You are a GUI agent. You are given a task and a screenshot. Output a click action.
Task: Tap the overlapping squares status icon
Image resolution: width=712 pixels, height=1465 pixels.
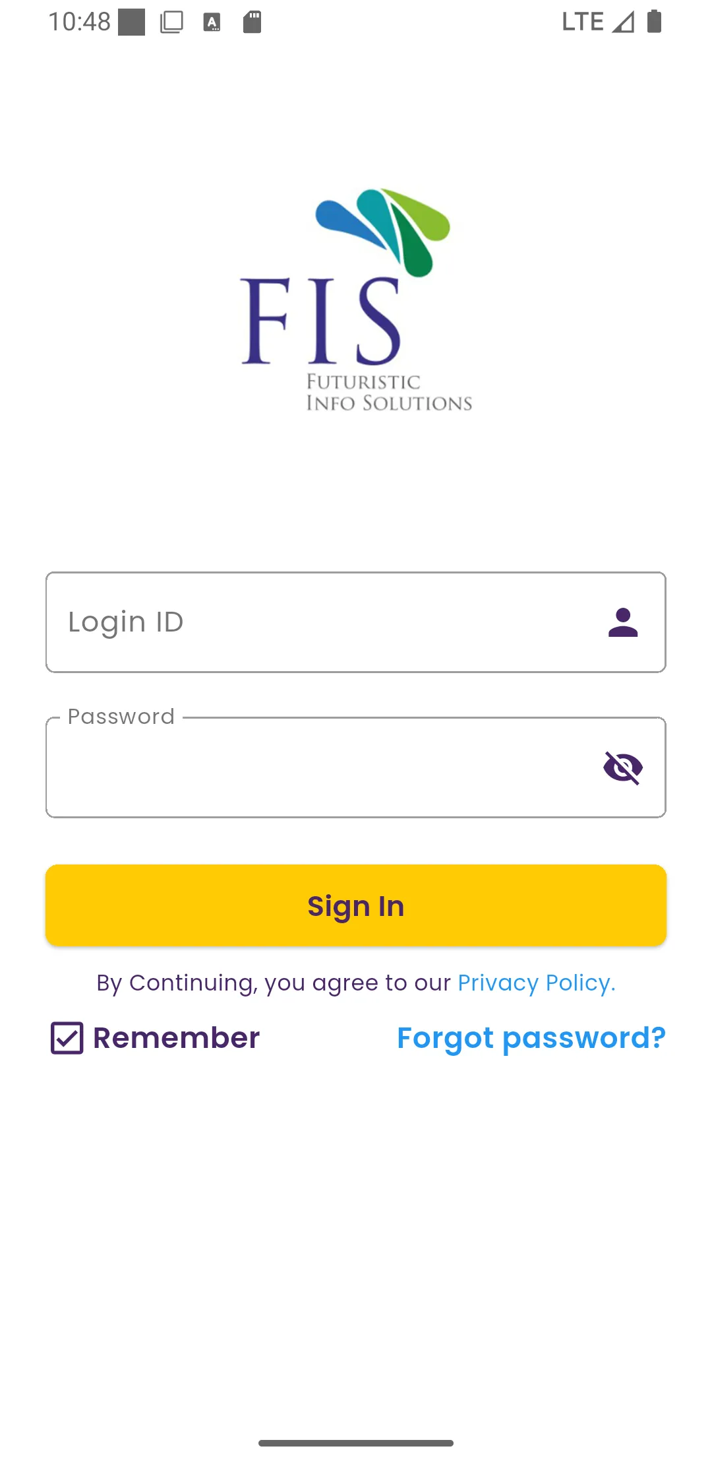(x=171, y=22)
